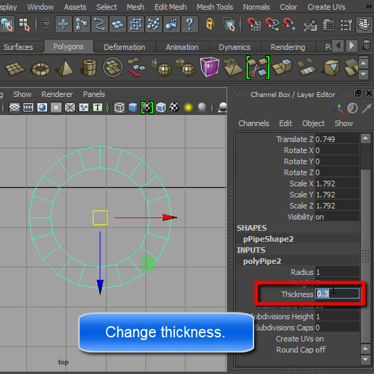Open the viewport Renderer menu
374x374 pixels.
(57, 94)
